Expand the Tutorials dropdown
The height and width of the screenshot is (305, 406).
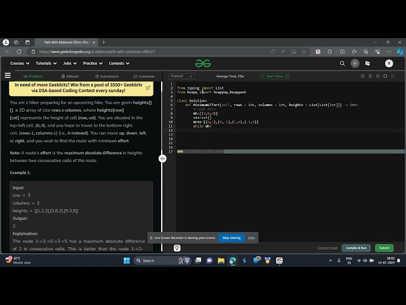(x=46, y=64)
